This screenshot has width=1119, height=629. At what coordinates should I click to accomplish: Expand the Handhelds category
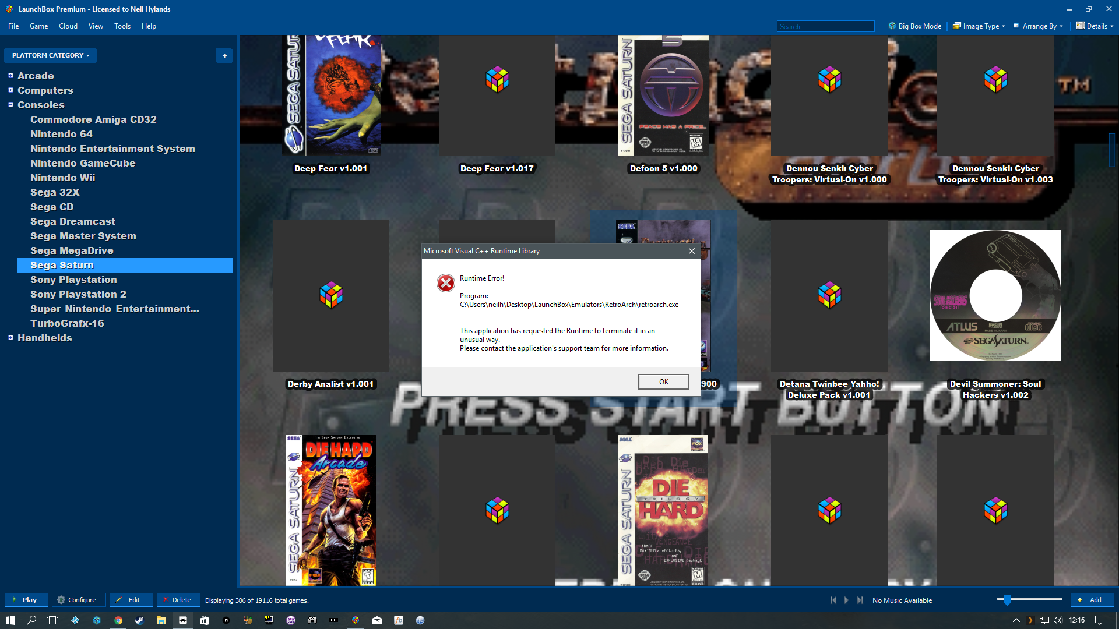[x=10, y=338]
